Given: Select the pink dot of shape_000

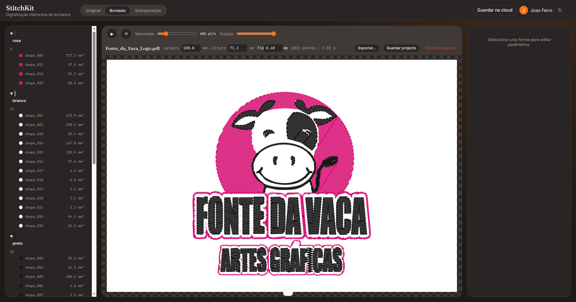Looking at the screenshot, I should tap(21, 55).
